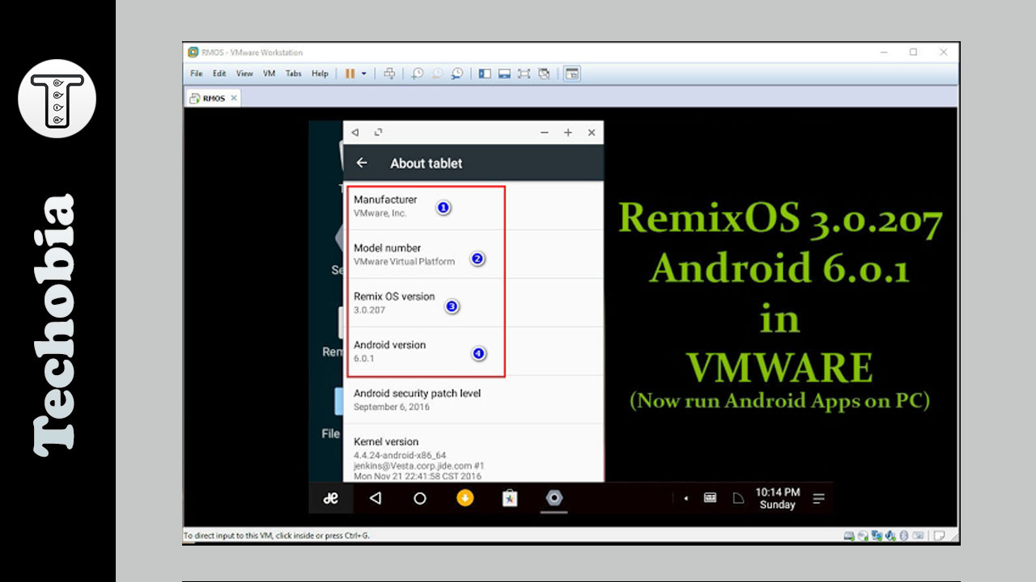Pause the running virtual machine
The image size is (1036, 582).
(x=350, y=74)
